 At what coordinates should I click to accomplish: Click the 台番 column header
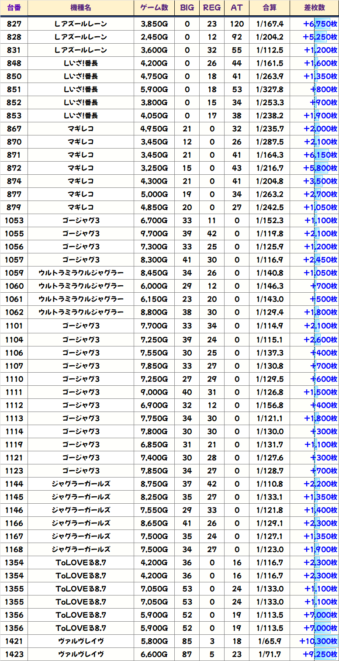14,8
